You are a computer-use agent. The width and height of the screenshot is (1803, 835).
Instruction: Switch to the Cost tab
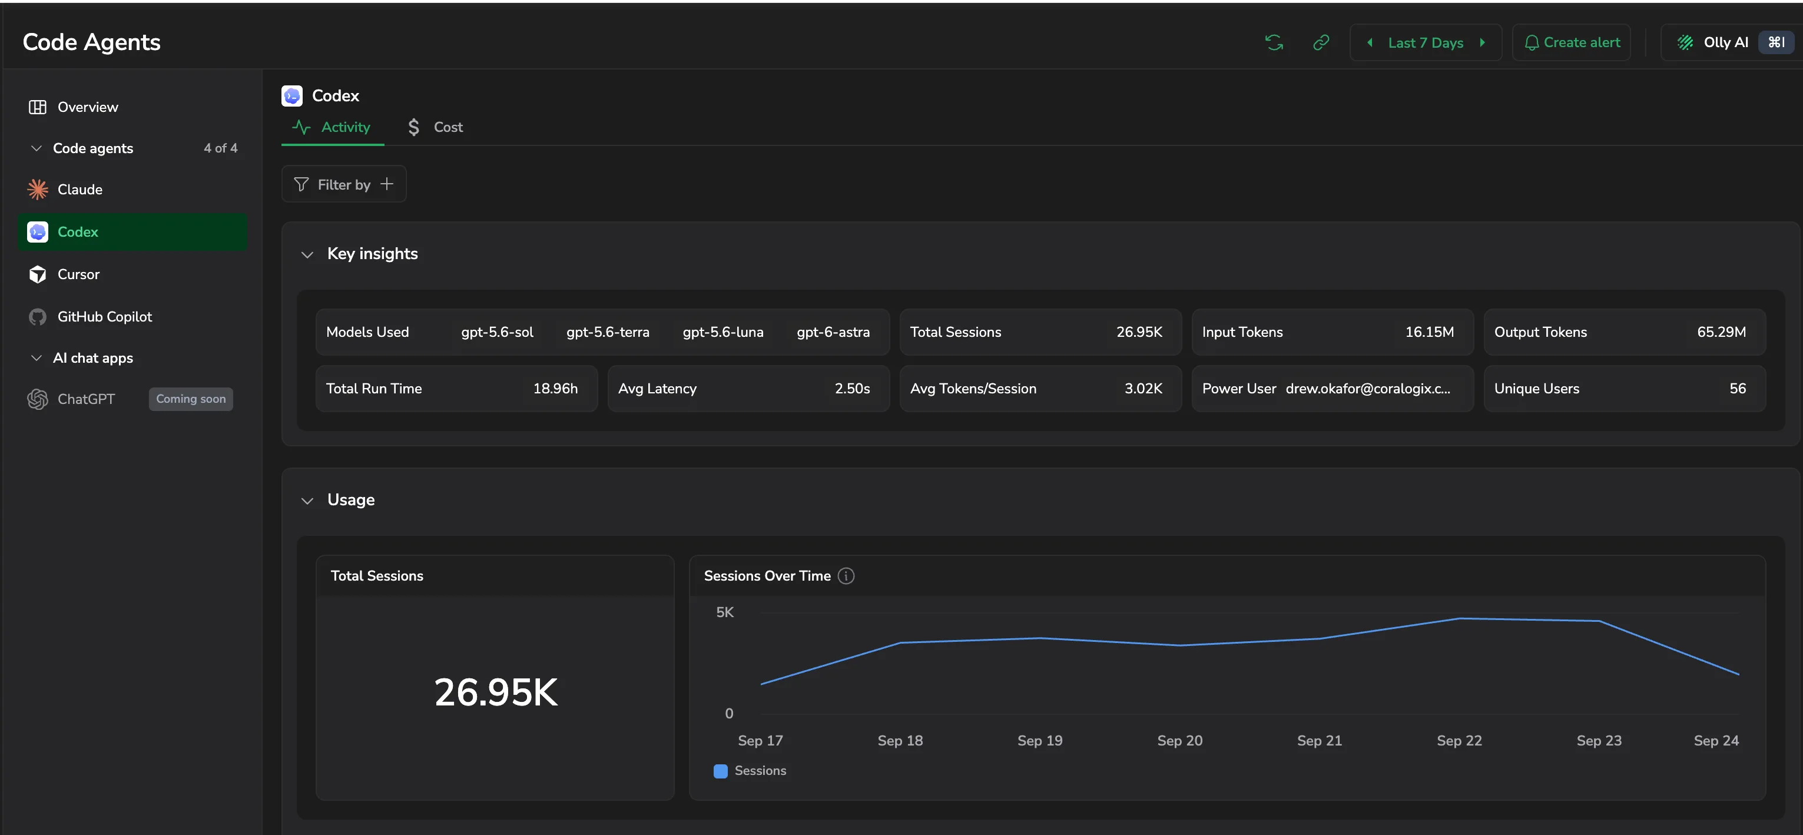click(435, 127)
